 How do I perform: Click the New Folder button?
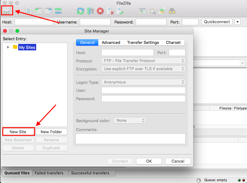click(51, 132)
